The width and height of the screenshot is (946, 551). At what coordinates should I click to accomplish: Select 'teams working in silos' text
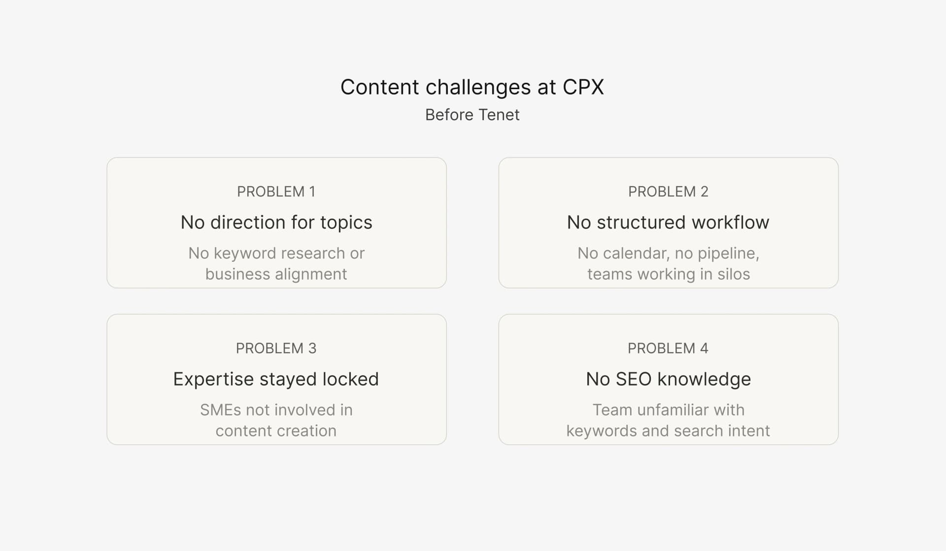tap(669, 274)
